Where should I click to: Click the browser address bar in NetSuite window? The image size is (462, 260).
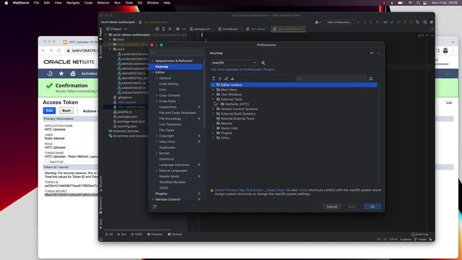pos(82,51)
